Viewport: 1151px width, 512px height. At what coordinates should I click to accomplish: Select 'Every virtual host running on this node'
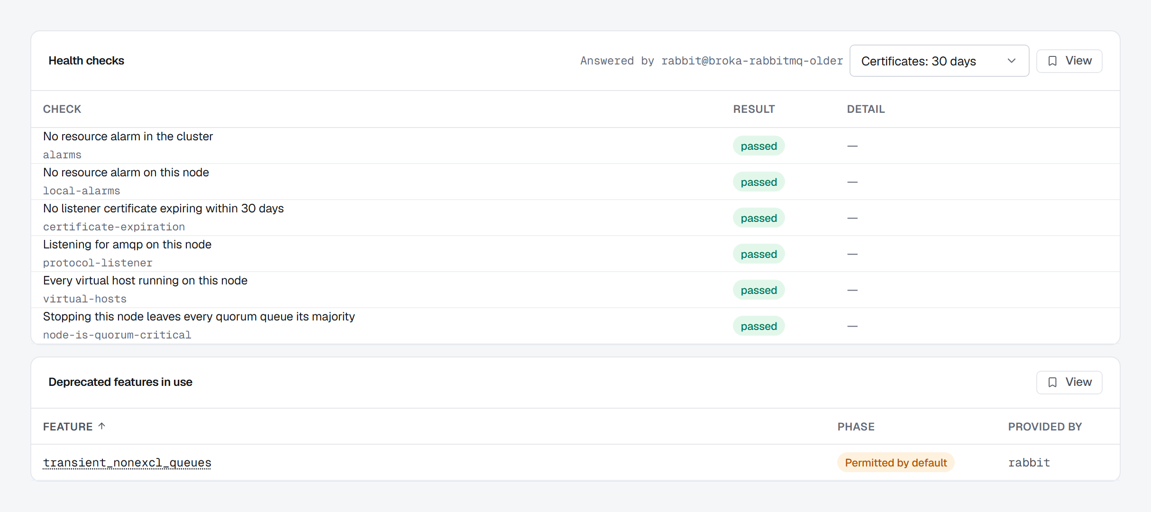tap(145, 281)
